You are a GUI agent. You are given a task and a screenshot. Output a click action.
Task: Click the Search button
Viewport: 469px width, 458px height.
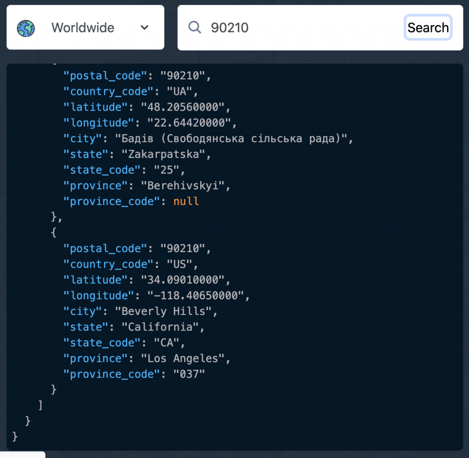(428, 28)
